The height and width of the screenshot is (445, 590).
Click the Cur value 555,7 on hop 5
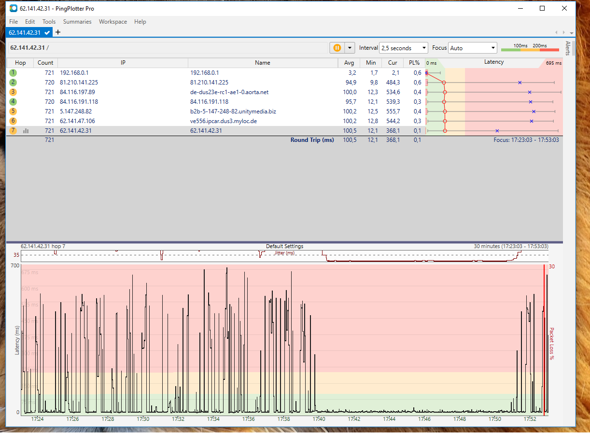(x=393, y=111)
